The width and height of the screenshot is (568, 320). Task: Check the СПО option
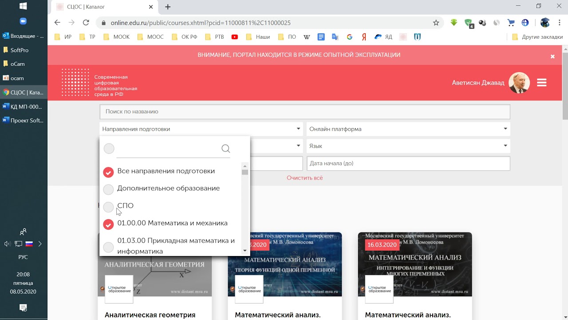(x=108, y=207)
